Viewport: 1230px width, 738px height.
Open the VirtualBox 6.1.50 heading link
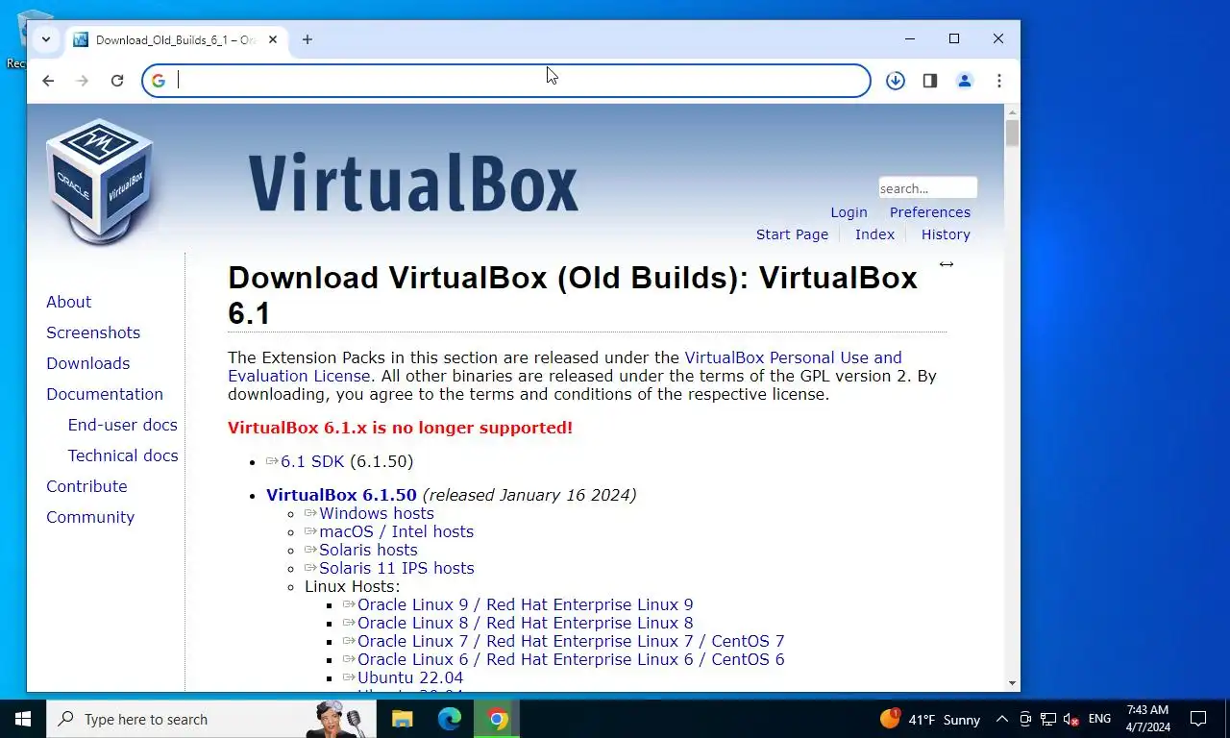coord(341,495)
